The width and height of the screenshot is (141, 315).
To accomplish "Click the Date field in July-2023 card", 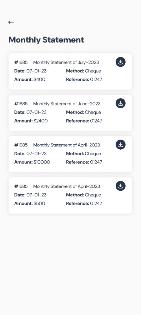I will click(x=30, y=71).
